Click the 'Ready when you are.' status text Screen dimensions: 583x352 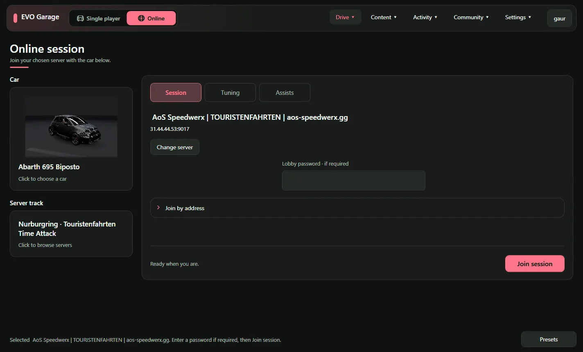(x=174, y=264)
